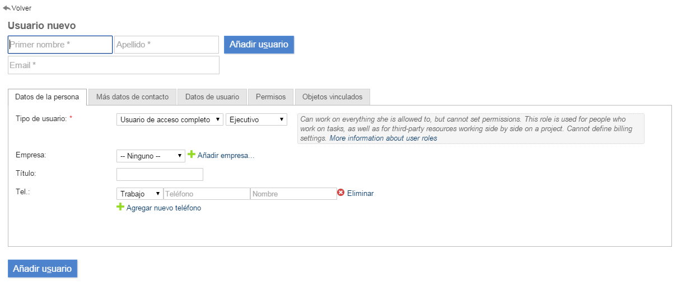Click the green plus icon beside Añadir empresa

(x=192, y=155)
